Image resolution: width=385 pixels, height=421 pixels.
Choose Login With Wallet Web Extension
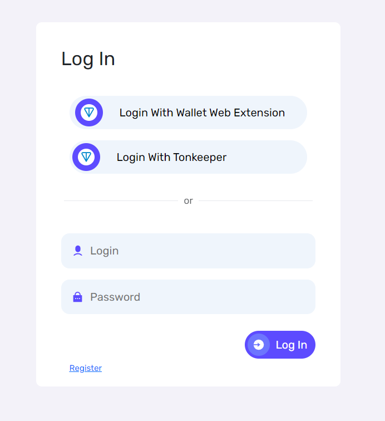[189, 112]
